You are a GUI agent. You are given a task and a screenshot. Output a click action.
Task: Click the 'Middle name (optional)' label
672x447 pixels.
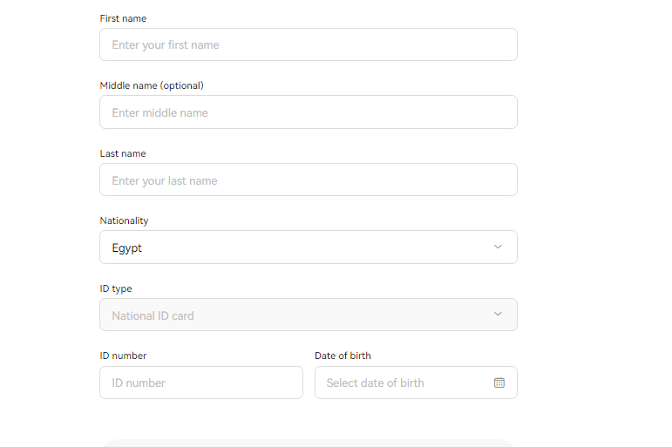point(152,85)
